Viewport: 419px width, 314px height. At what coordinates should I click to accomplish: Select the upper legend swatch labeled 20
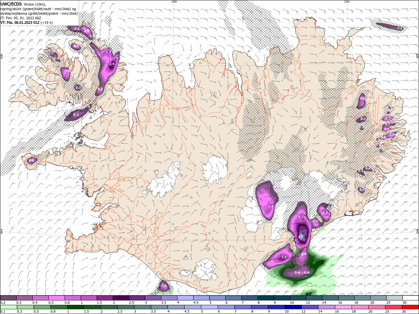point(378,298)
